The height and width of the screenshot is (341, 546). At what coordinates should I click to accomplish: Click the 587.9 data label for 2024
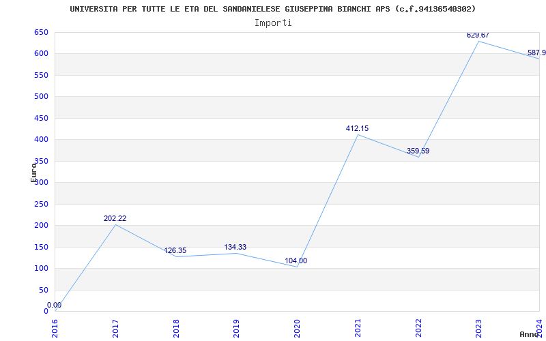tap(536, 53)
